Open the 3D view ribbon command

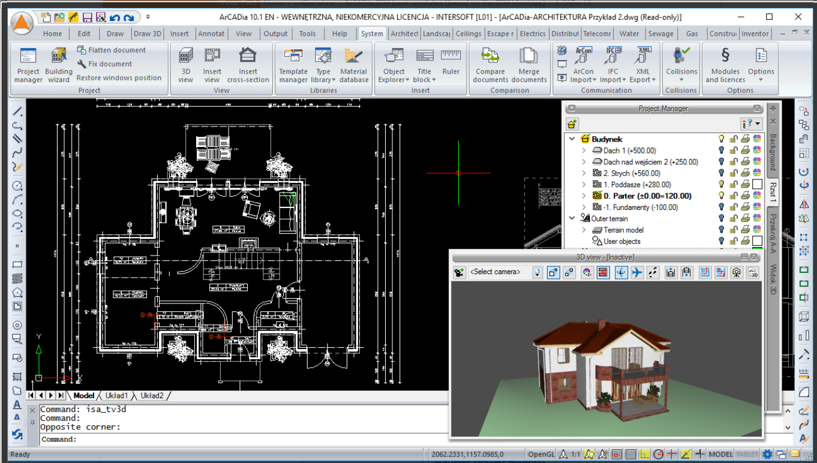click(x=186, y=65)
